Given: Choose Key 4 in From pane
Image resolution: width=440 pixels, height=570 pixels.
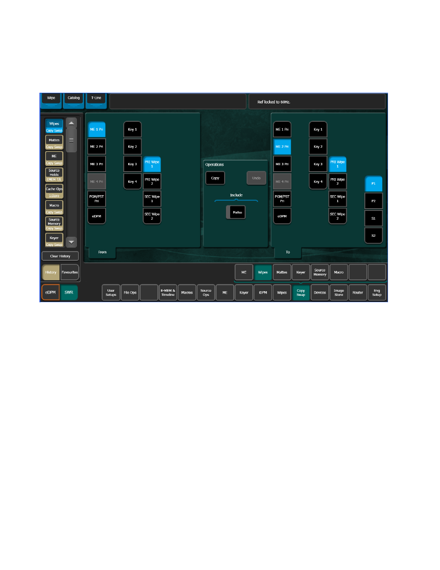Looking at the screenshot, I should pos(132,182).
